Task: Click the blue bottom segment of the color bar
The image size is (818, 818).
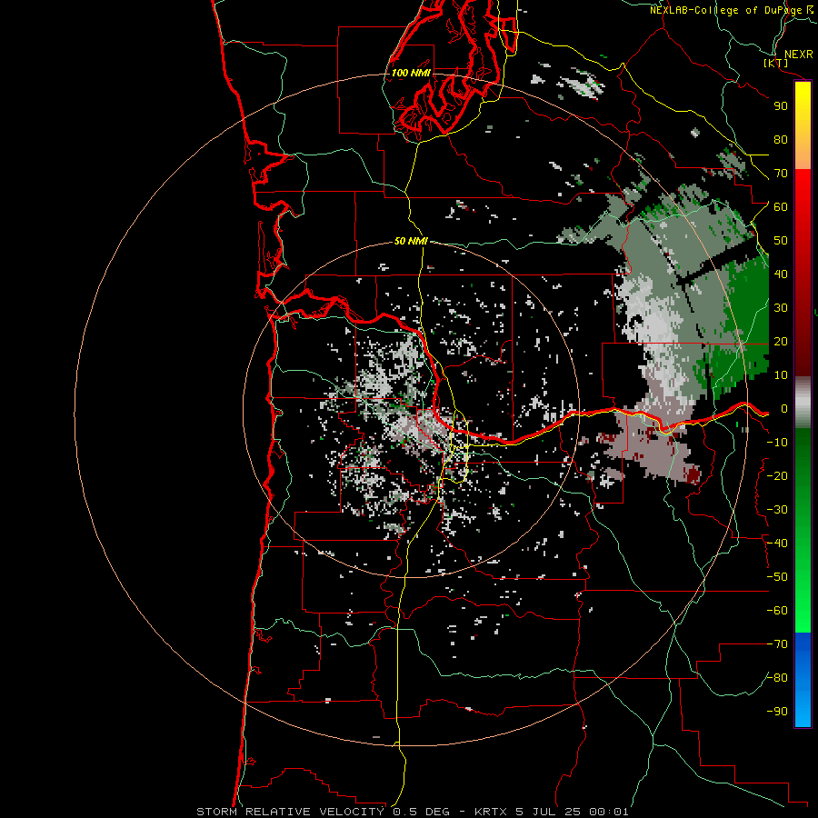Action: coord(803,680)
